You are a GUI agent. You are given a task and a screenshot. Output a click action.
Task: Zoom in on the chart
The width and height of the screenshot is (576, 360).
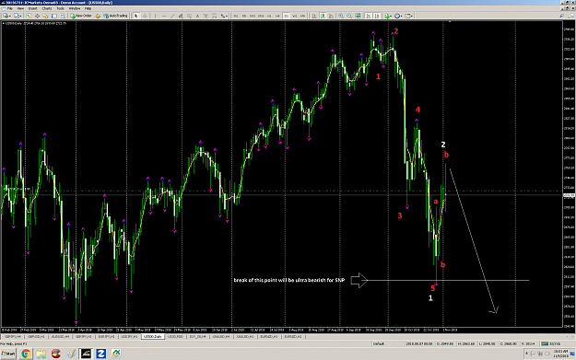pos(341,16)
